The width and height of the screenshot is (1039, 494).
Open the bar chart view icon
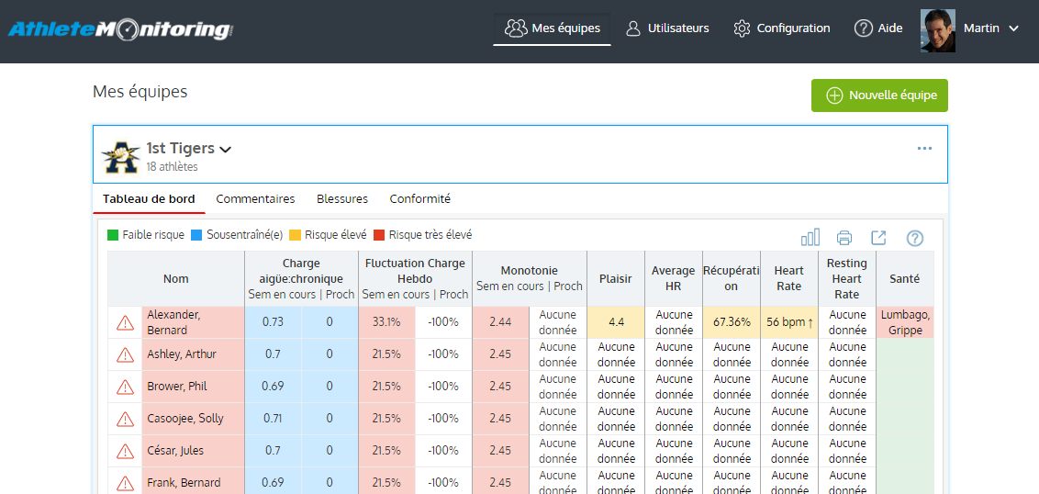click(810, 238)
